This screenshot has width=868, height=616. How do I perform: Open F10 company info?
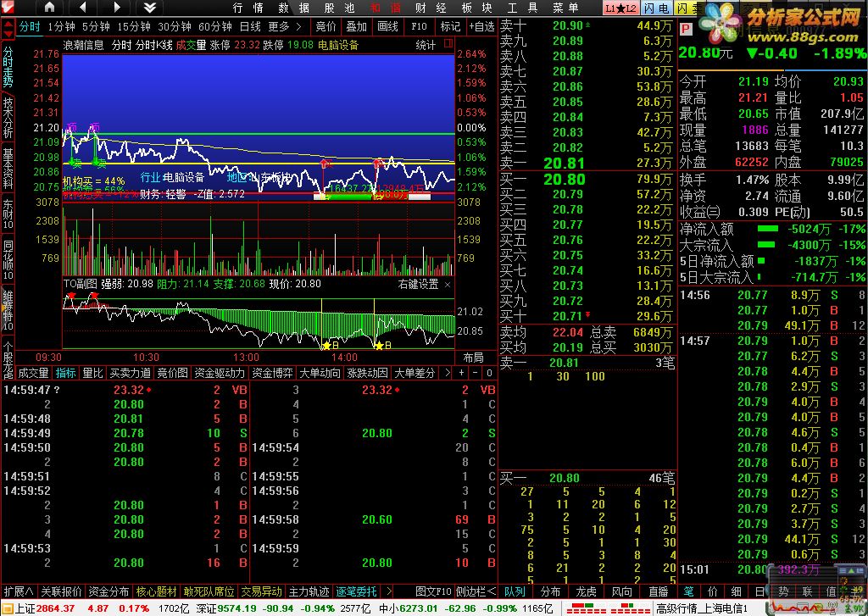click(x=419, y=26)
